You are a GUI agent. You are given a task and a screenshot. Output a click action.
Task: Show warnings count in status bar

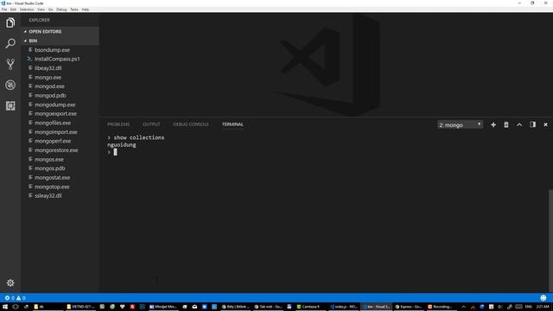21,298
